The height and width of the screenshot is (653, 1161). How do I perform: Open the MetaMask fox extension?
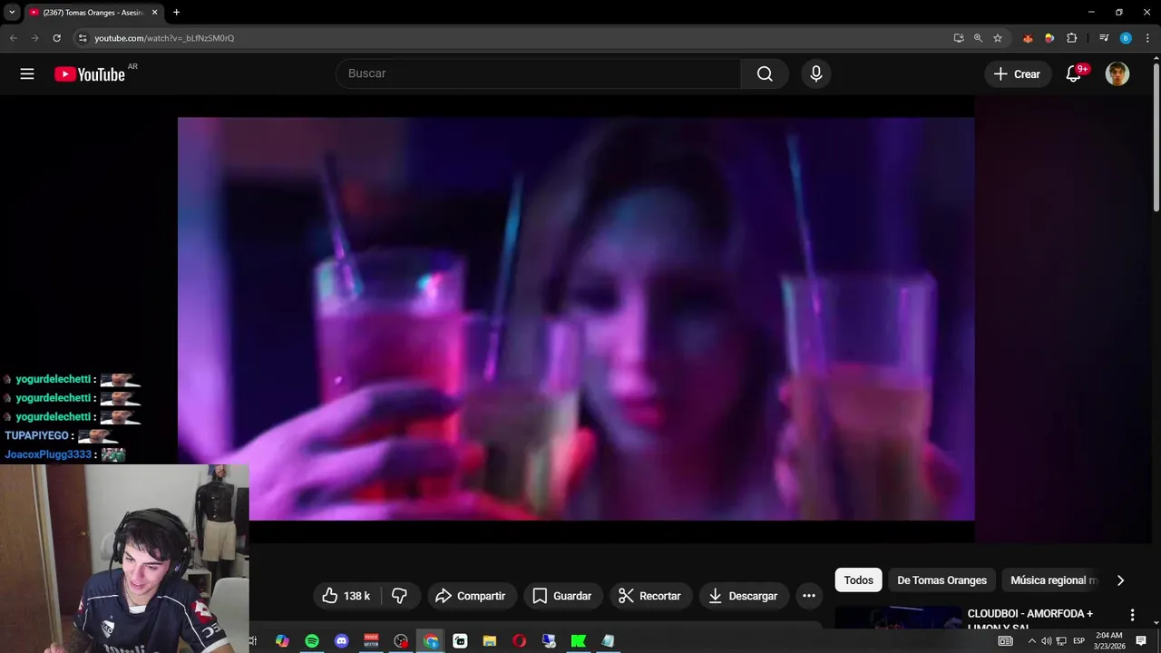tap(1028, 38)
